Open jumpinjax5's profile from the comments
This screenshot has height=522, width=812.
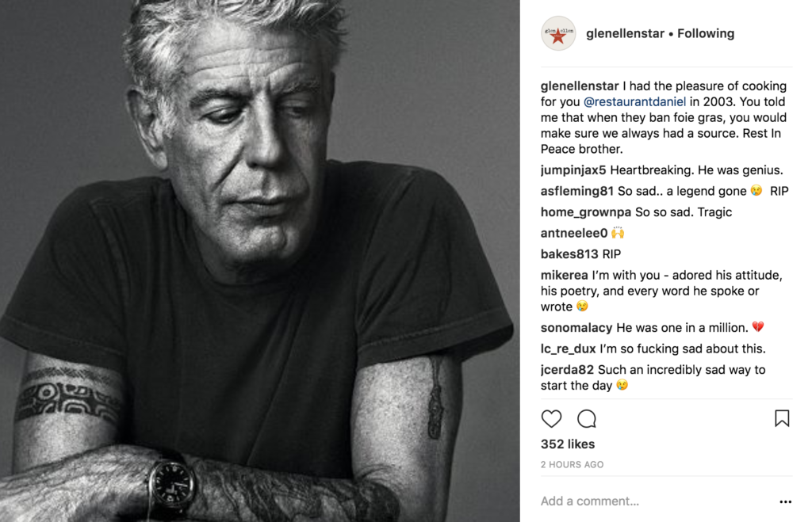(573, 170)
